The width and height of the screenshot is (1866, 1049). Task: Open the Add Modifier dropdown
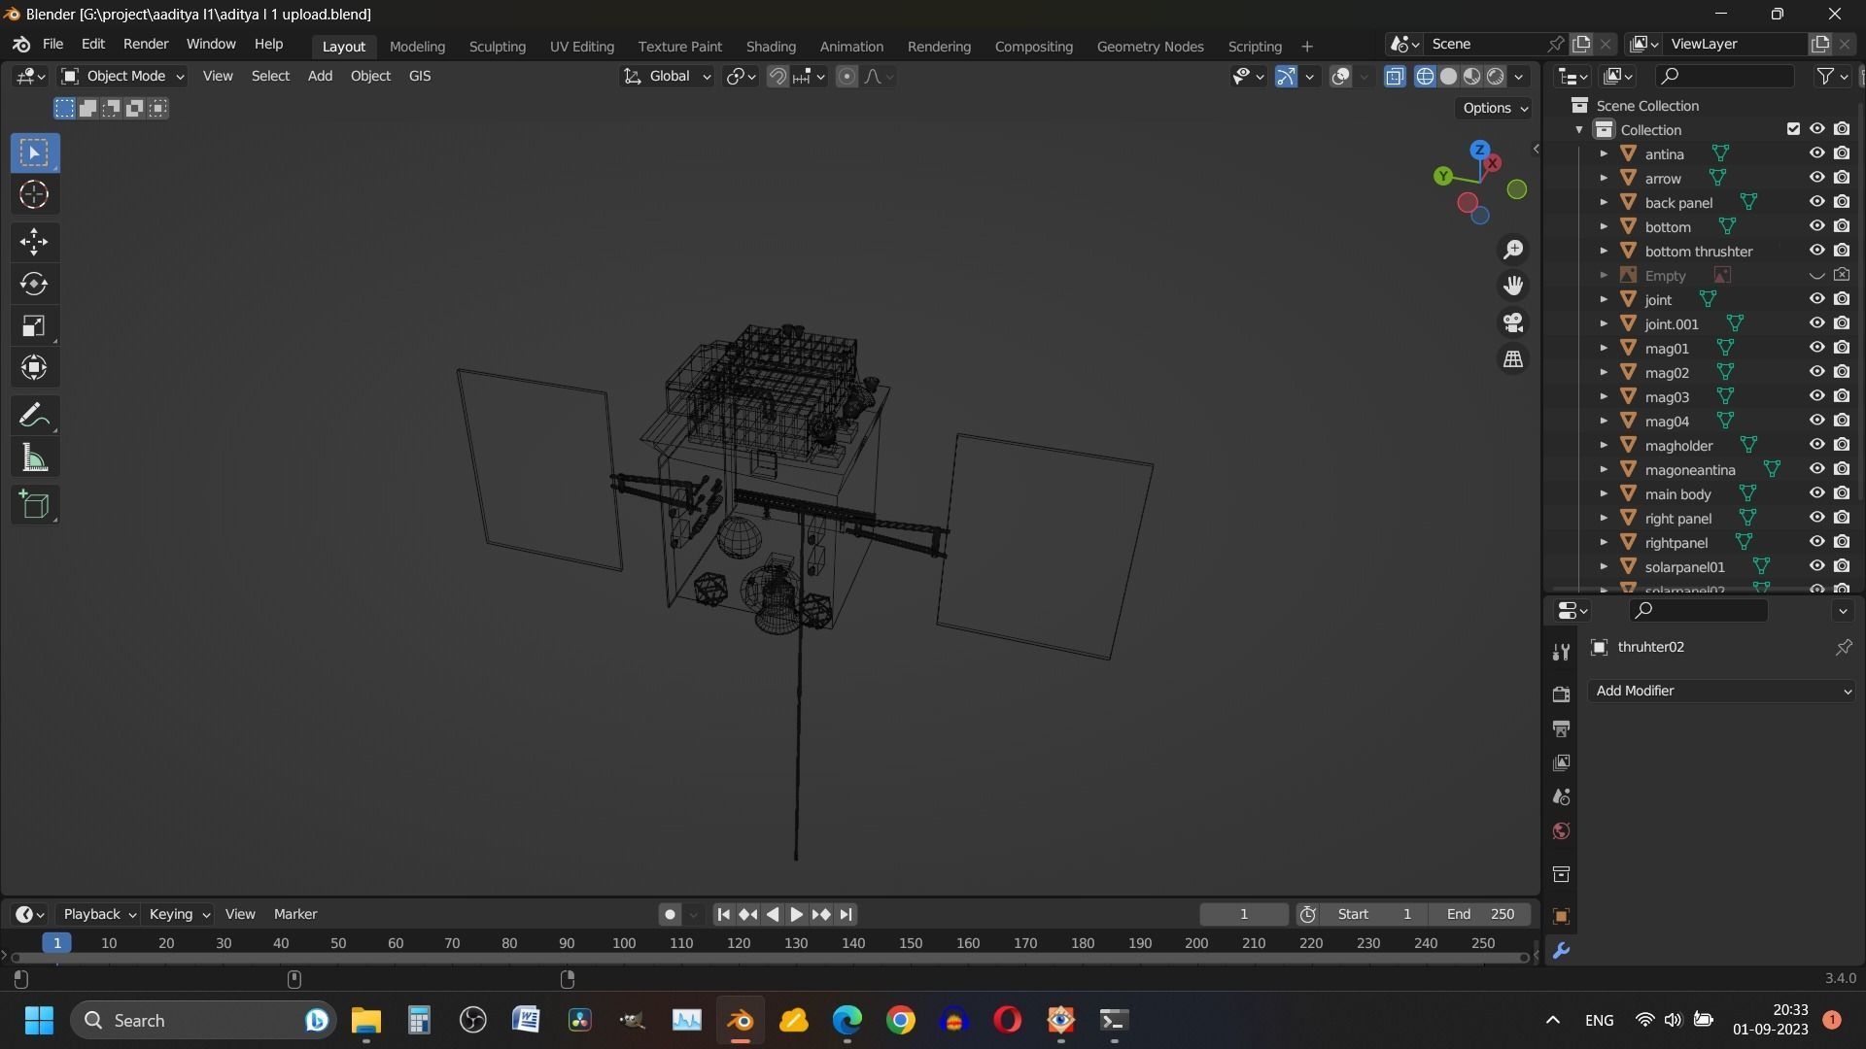tap(1721, 691)
